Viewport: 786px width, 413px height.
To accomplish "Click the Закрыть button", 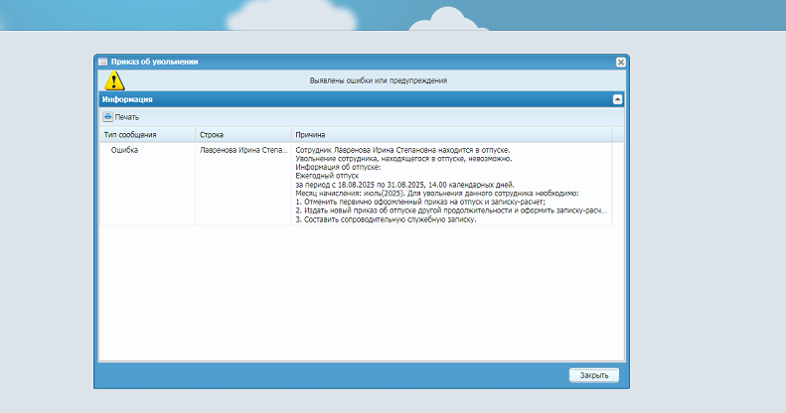I will [x=594, y=375].
